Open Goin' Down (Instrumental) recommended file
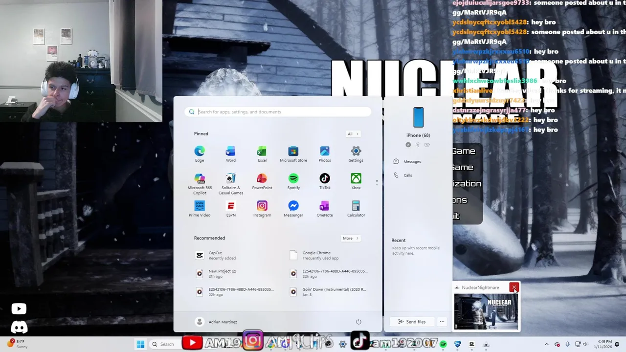Image resolution: width=626 pixels, height=352 pixels. pyautogui.click(x=329, y=291)
